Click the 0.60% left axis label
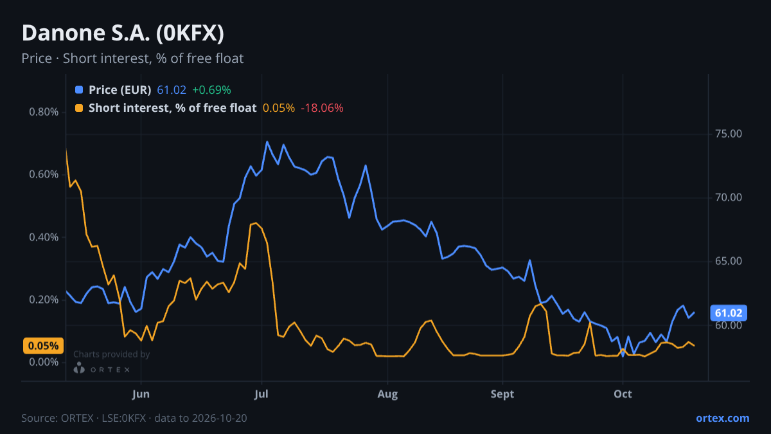This screenshot has height=434, width=771. (44, 174)
